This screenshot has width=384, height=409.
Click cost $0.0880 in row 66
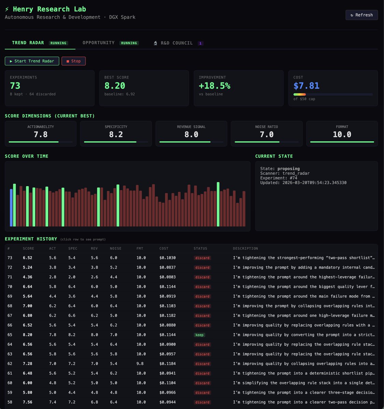click(168, 325)
